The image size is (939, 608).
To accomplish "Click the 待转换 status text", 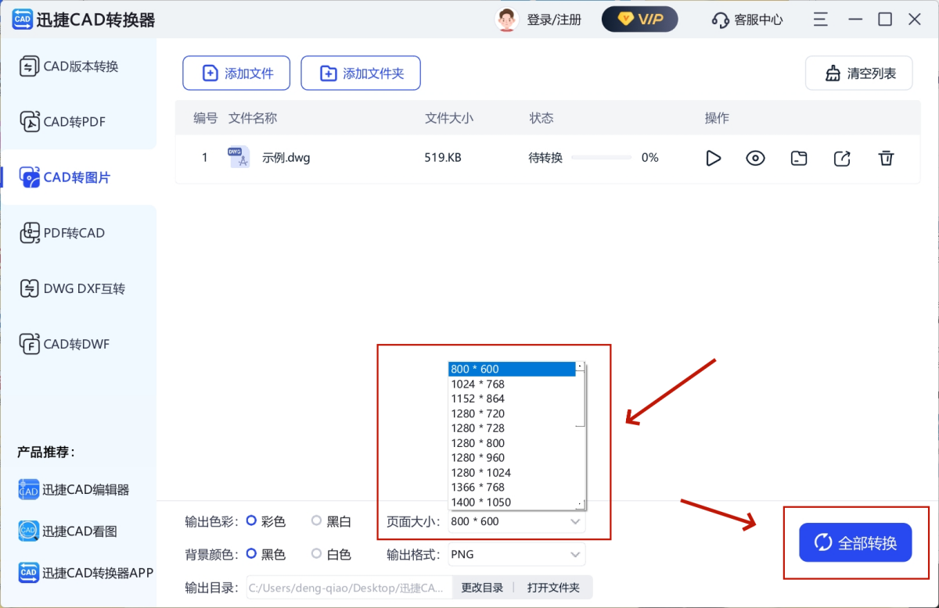I will [545, 158].
